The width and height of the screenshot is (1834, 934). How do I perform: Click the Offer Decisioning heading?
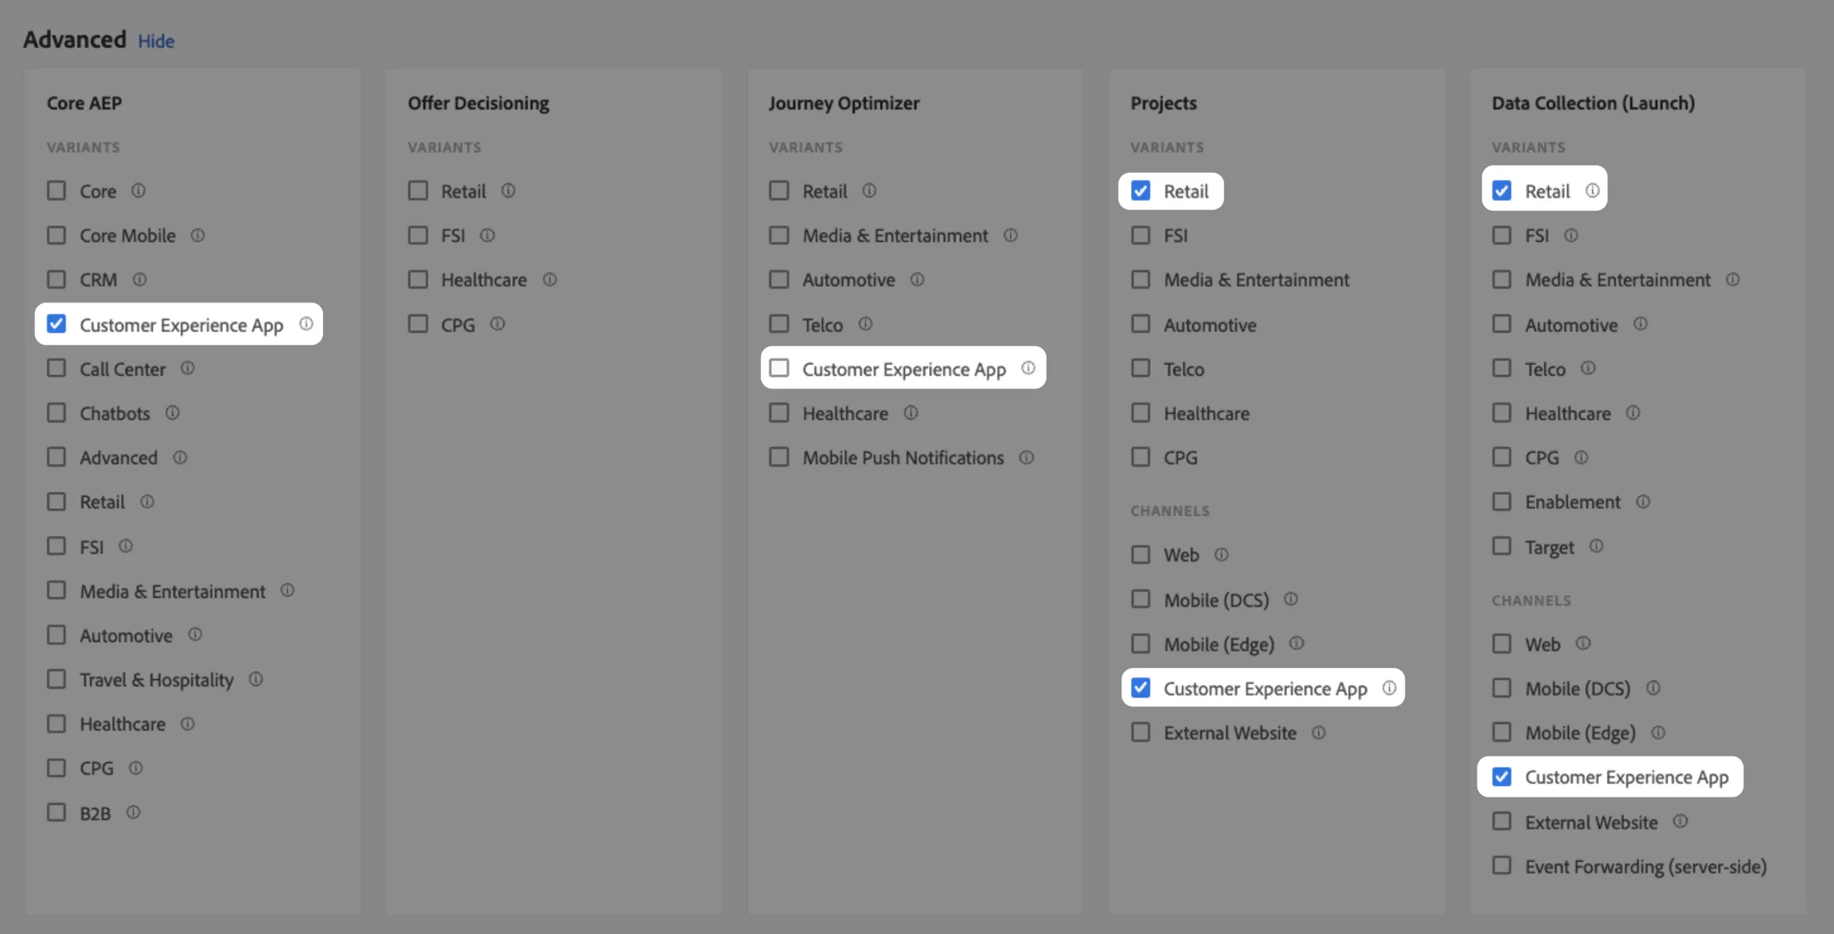pos(478,103)
